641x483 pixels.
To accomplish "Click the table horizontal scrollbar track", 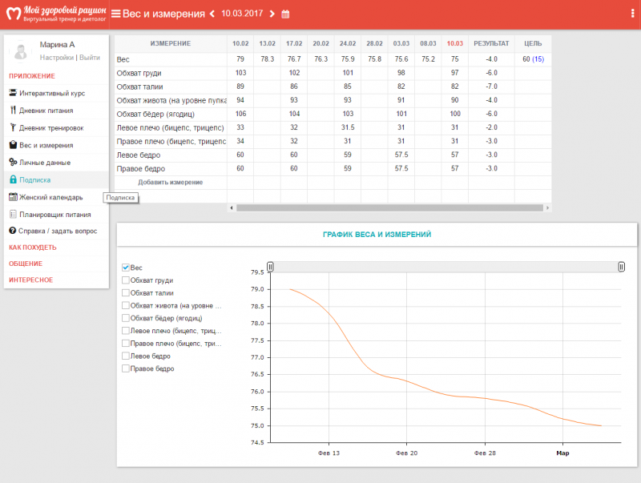I will pyautogui.click(x=389, y=208).
